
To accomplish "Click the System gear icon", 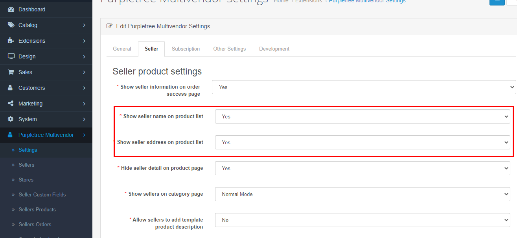I will click(11, 119).
